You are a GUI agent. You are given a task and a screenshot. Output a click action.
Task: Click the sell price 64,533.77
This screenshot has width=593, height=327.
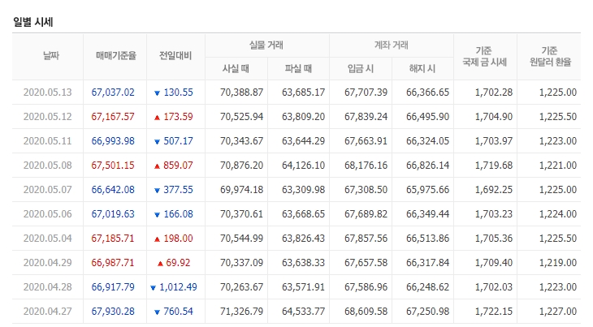(x=303, y=312)
